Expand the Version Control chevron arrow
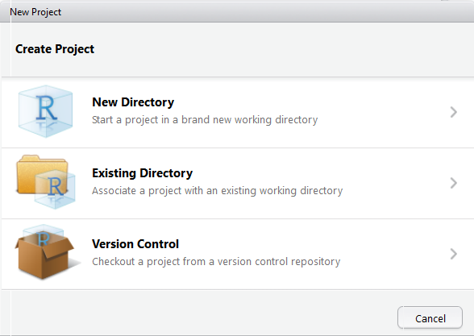The height and width of the screenshot is (336, 474). click(x=453, y=254)
